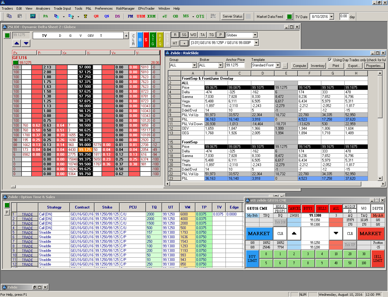This screenshot has width=388, height=297.
Task: Open the PM toolbar icon
Action: (x=130, y=16)
